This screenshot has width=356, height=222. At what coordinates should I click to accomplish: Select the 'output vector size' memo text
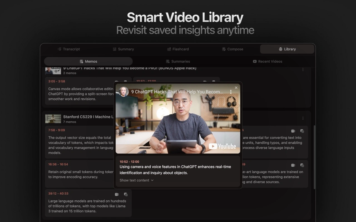tap(81, 145)
